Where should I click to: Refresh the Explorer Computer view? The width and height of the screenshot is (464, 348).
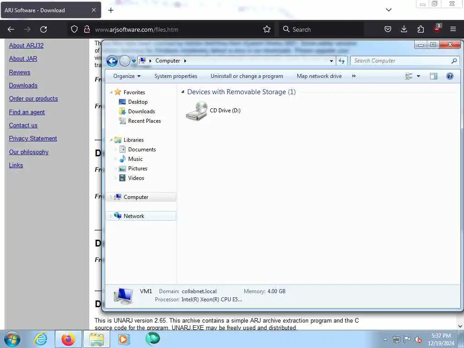[x=342, y=61]
